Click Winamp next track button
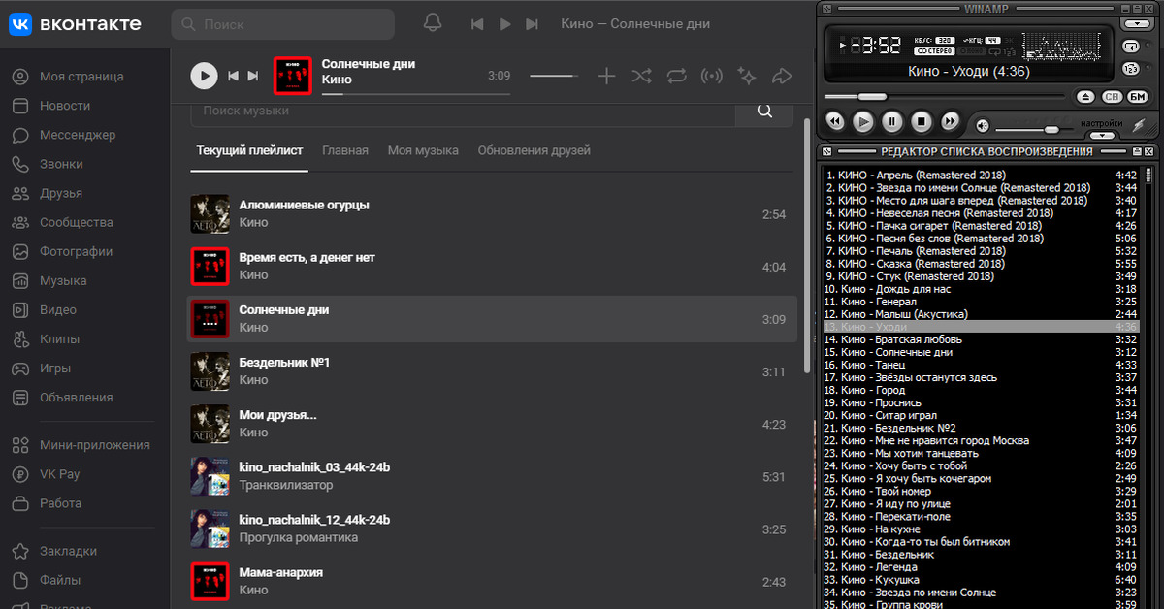This screenshot has width=1164, height=609. (951, 122)
